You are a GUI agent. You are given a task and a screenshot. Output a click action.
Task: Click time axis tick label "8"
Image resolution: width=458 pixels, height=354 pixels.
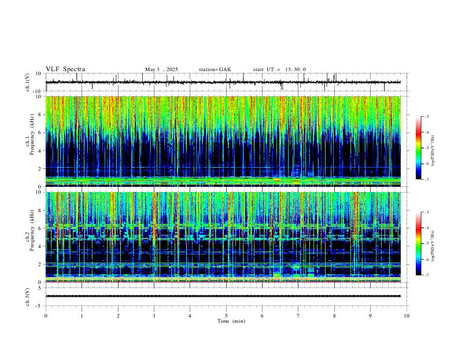click(334, 316)
